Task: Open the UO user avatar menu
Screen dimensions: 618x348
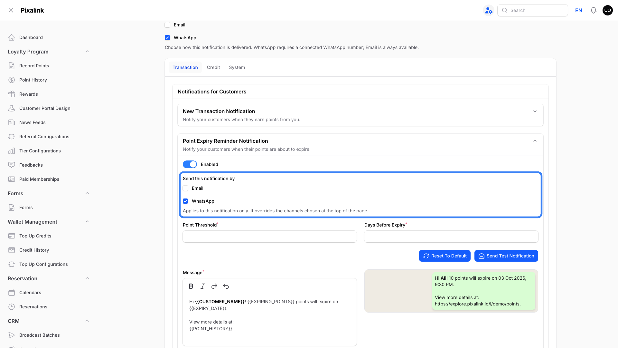Action: [608, 10]
